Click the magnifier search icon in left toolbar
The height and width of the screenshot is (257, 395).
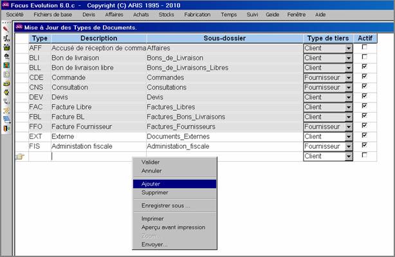(x=6, y=56)
